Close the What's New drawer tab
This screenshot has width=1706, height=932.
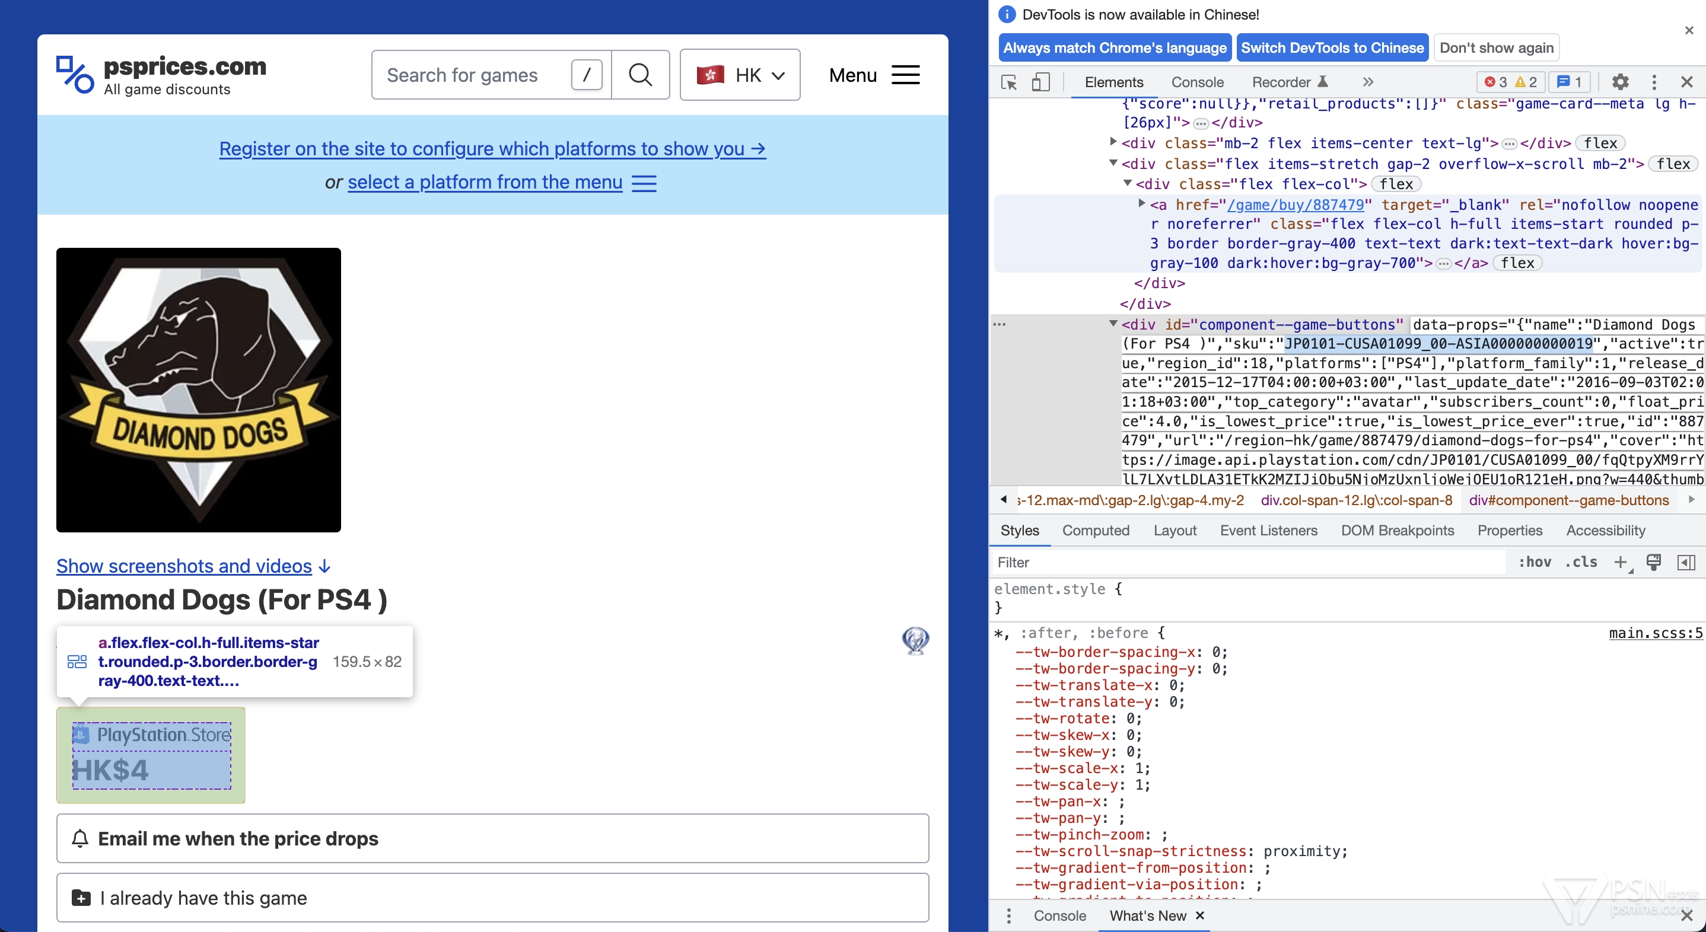click(x=1199, y=915)
